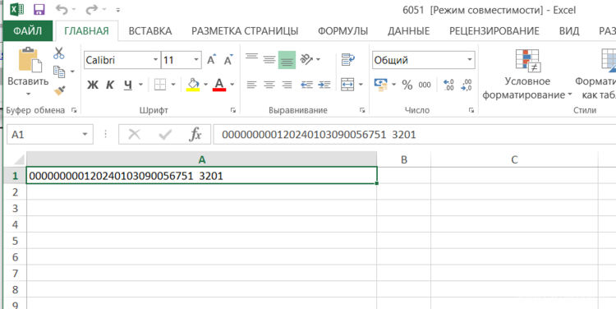Select the row 3 header
Viewport: 616px width, 309px height.
click(x=15, y=209)
